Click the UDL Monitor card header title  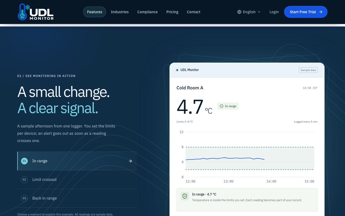pos(190,70)
